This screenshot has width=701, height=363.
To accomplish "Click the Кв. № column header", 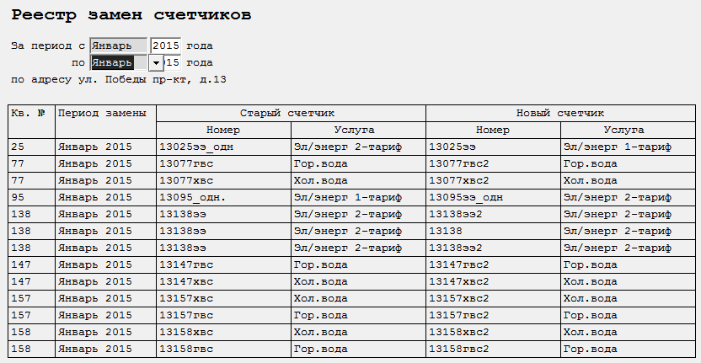I will [x=32, y=121].
